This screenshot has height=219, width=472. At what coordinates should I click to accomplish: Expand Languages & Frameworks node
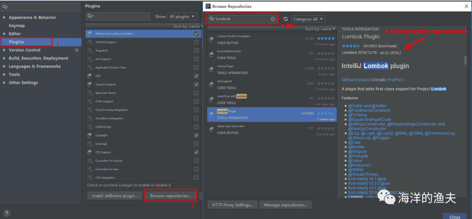[x=4, y=66]
